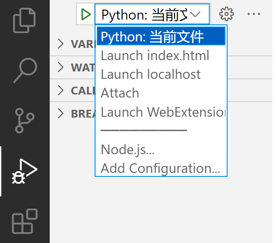Open the Run and Debug view
The height and width of the screenshot is (243, 276).
(x=24, y=171)
